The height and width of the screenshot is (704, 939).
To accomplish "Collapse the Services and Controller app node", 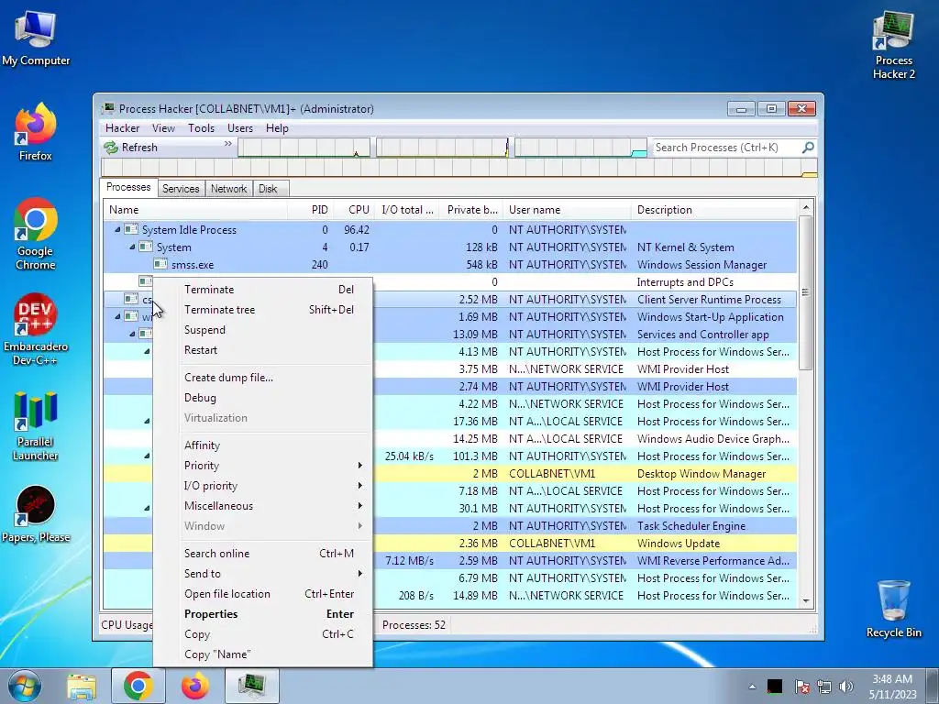I will click(132, 334).
